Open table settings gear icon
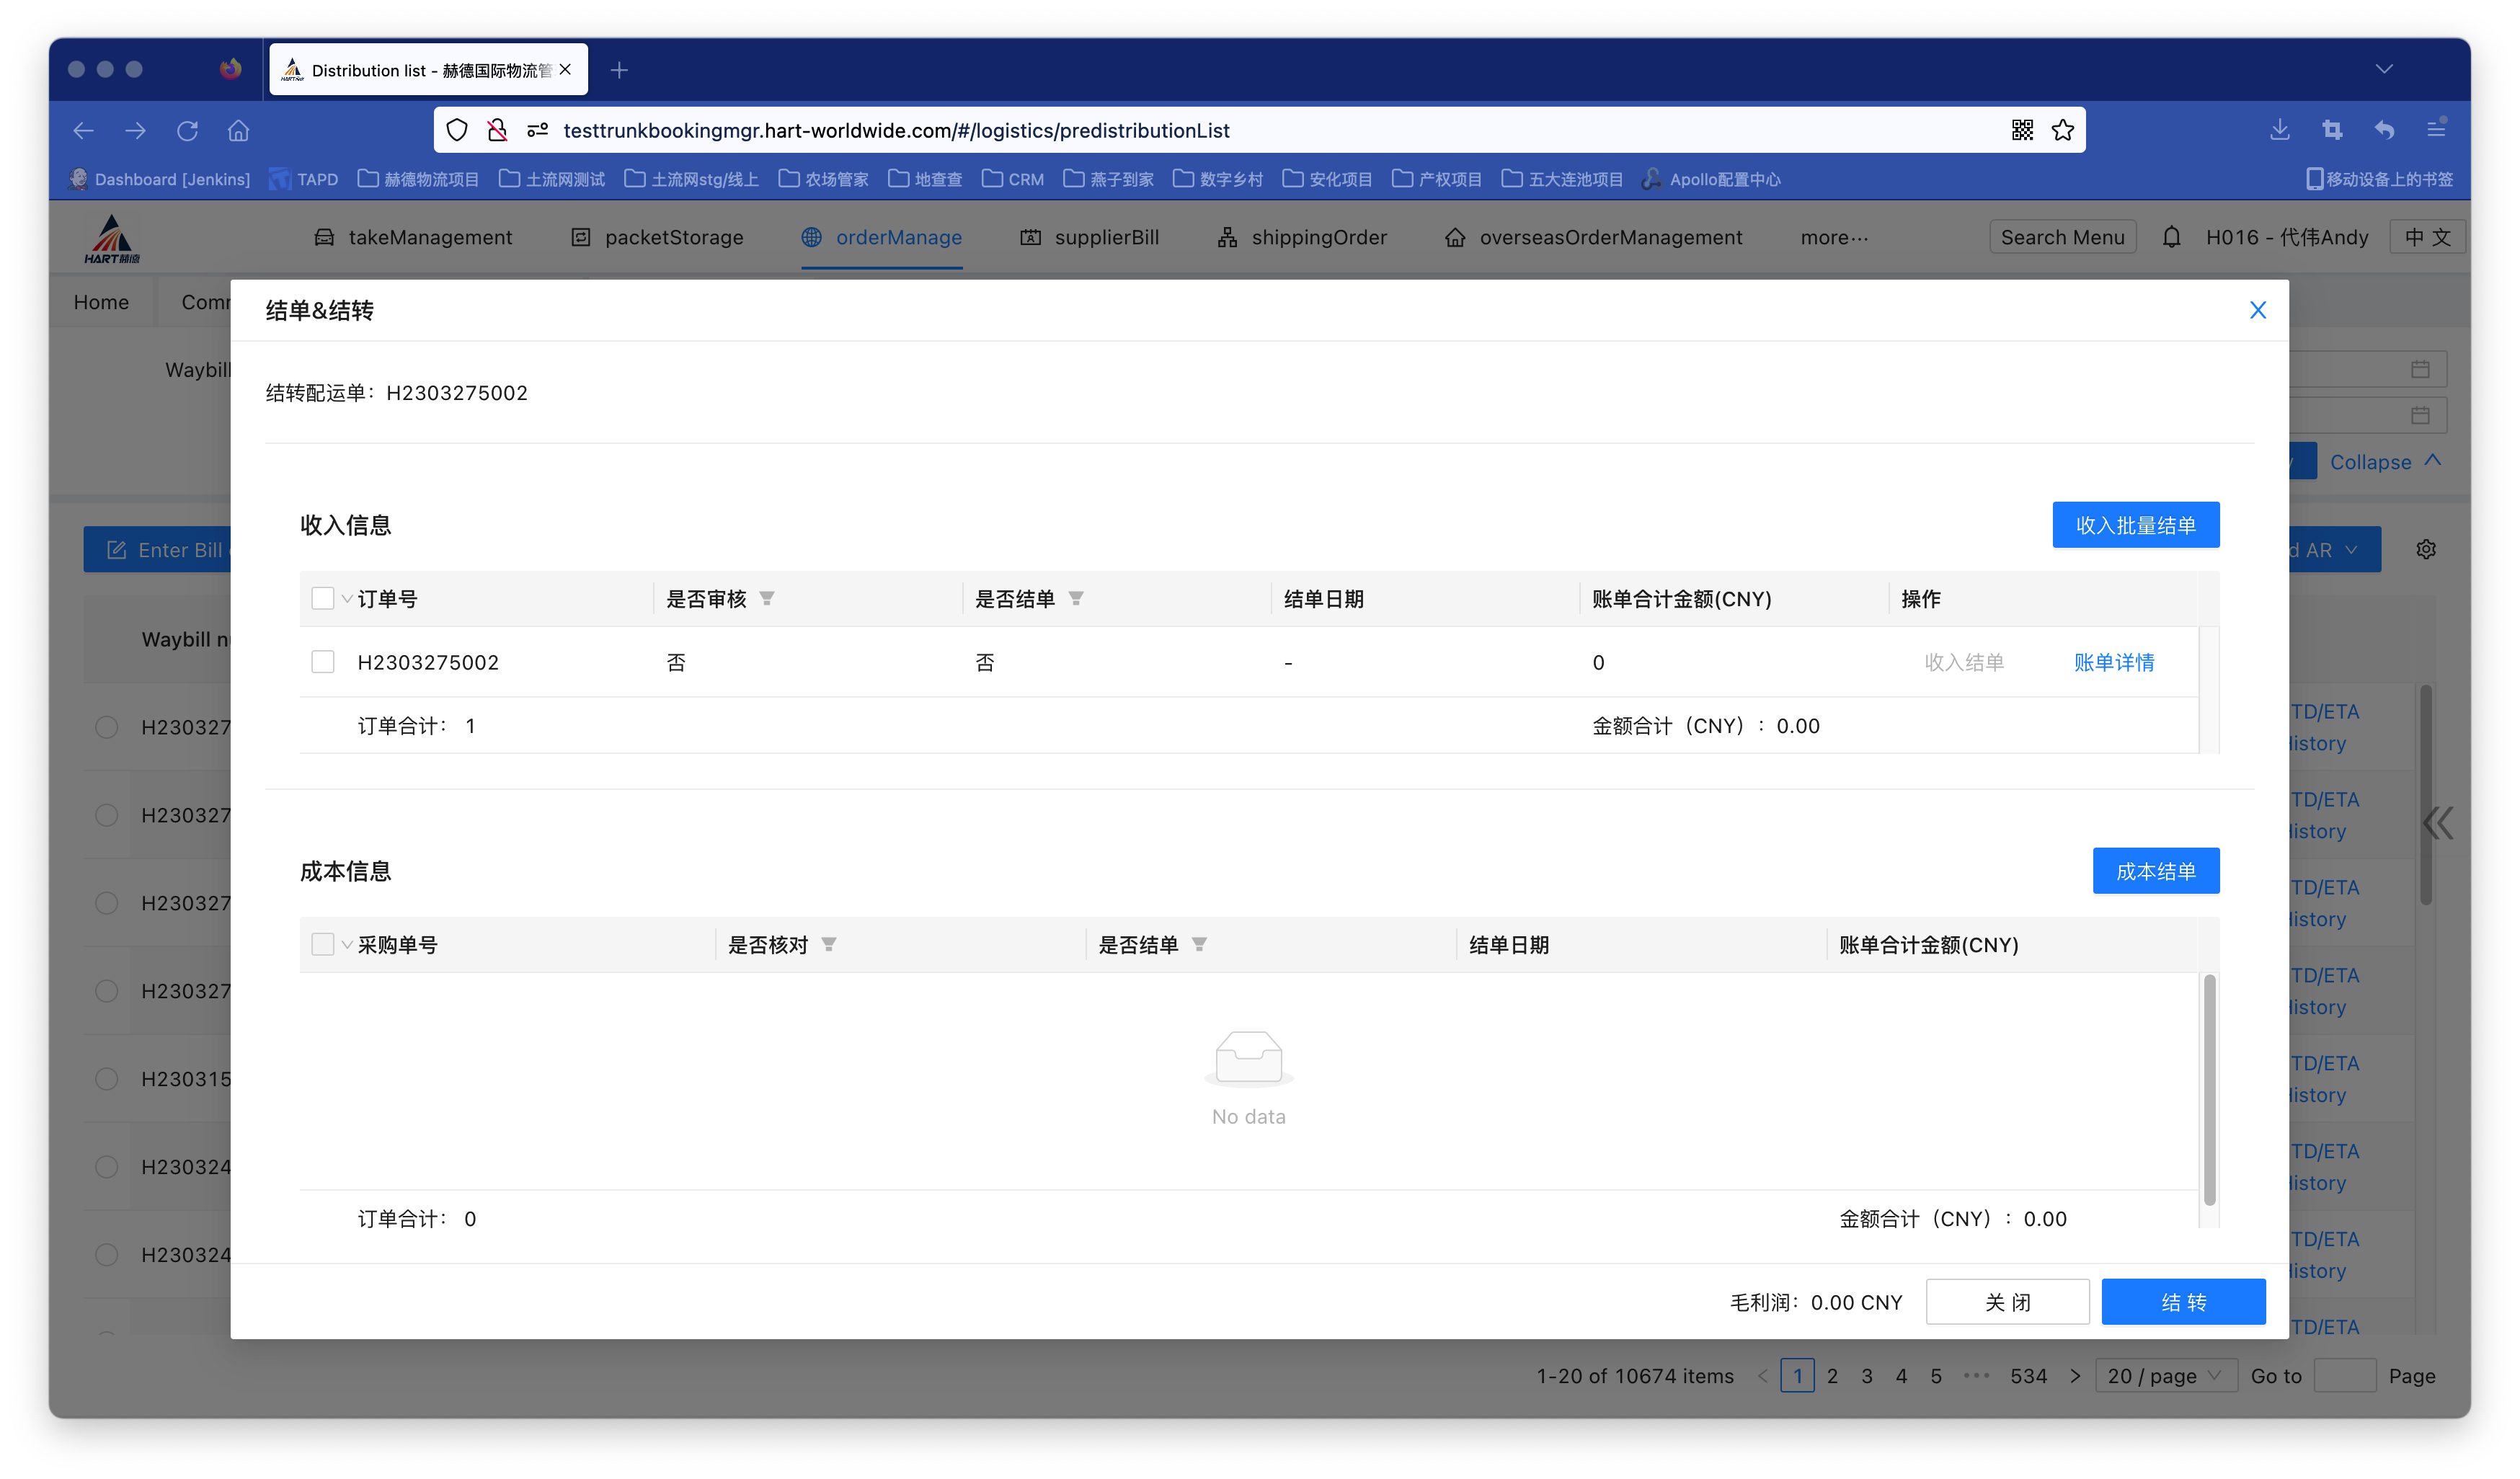Viewport: 2520px width, 1479px height. 2426,549
